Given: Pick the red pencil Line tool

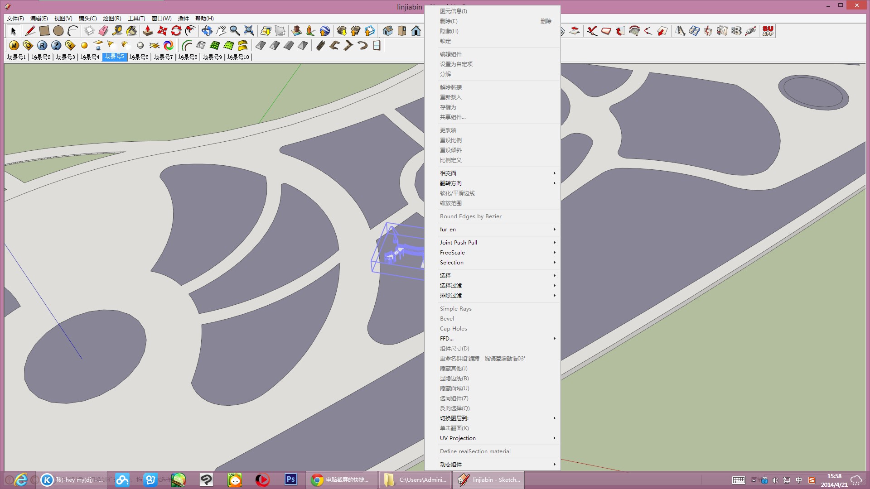Looking at the screenshot, I should click(30, 31).
